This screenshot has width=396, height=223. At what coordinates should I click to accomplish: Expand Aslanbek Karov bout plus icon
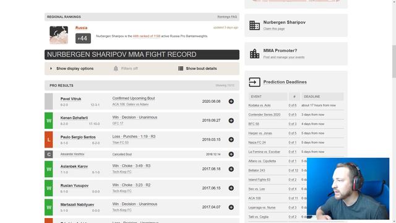[231, 169]
